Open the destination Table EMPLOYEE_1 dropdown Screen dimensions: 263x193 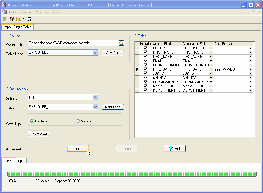(x=95, y=107)
